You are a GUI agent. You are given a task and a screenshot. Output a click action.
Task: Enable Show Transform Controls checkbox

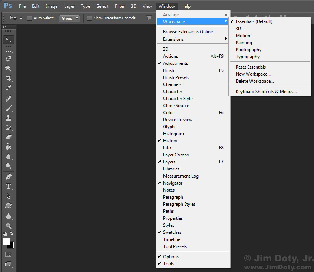tap(90, 18)
